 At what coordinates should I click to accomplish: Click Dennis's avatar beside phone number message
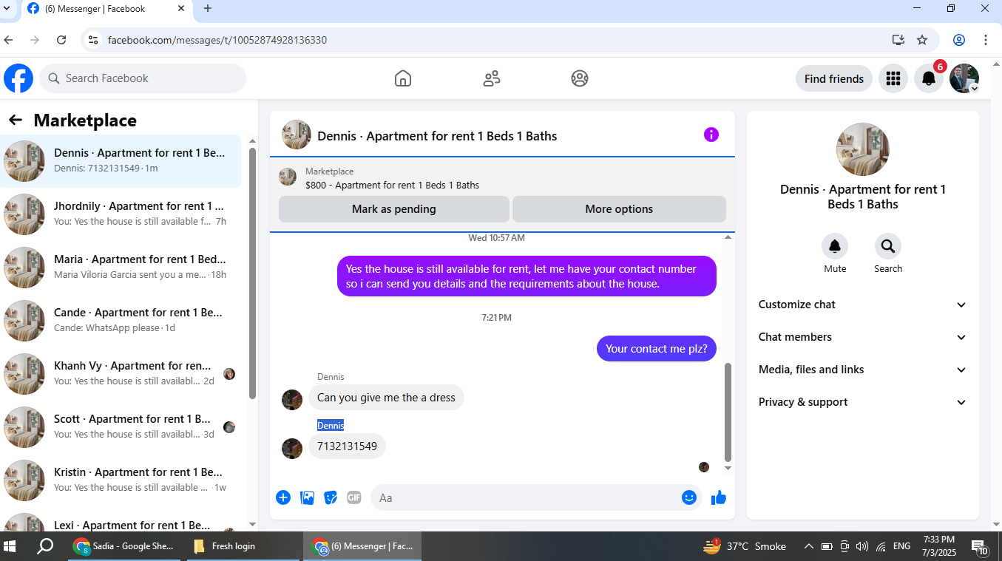[292, 449]
